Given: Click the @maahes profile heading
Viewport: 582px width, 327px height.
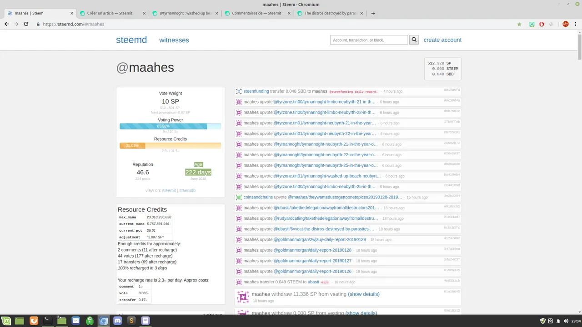Looking at the screenshot, I should click(x=145, y=67).
